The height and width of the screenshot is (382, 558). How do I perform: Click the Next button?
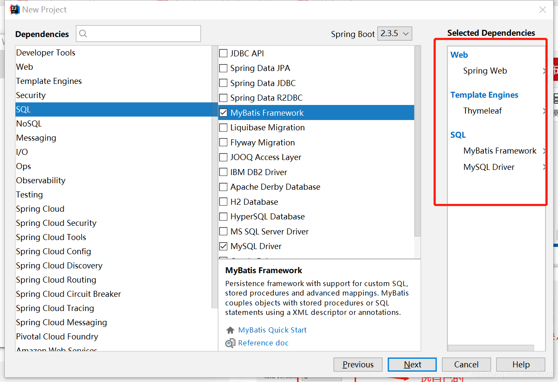pos(412,364)
